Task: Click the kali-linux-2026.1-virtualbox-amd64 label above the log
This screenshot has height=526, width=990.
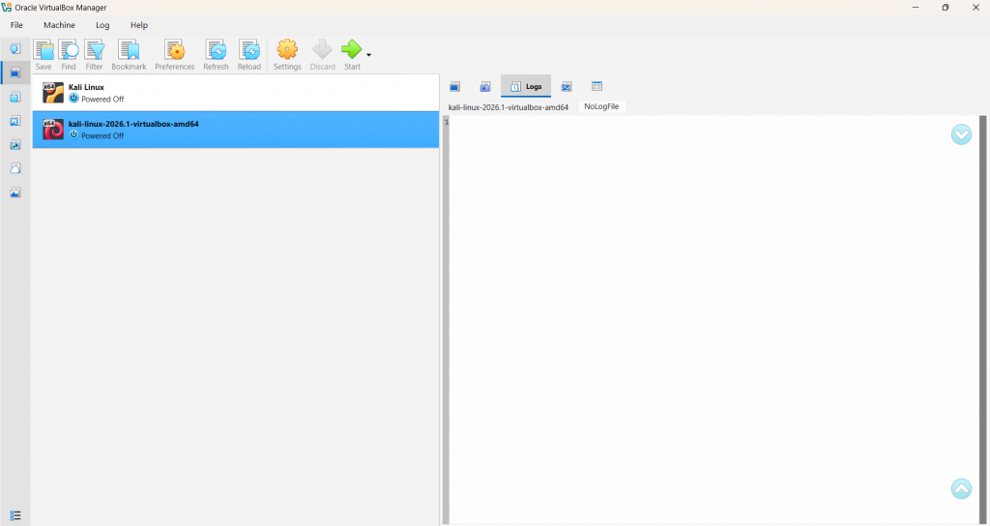Action: point(509,107)
